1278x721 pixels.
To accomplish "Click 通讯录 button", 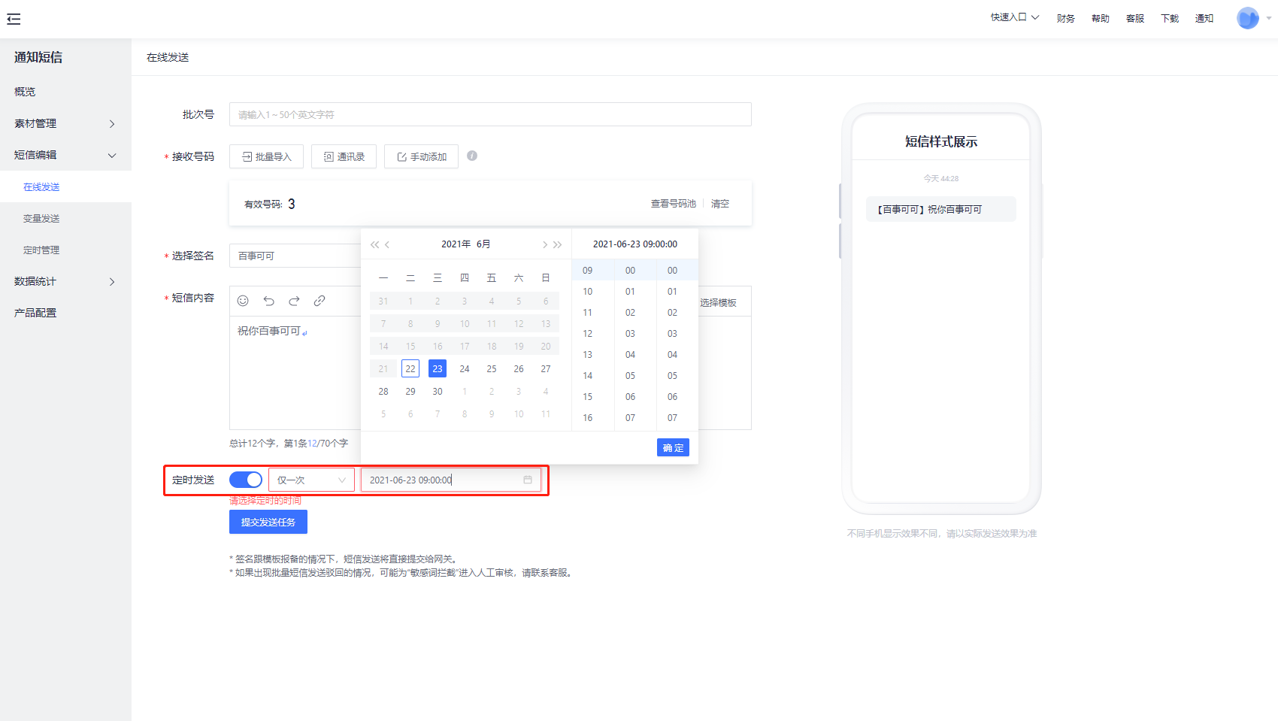I will pyautogui.click(x=344, y=156).
